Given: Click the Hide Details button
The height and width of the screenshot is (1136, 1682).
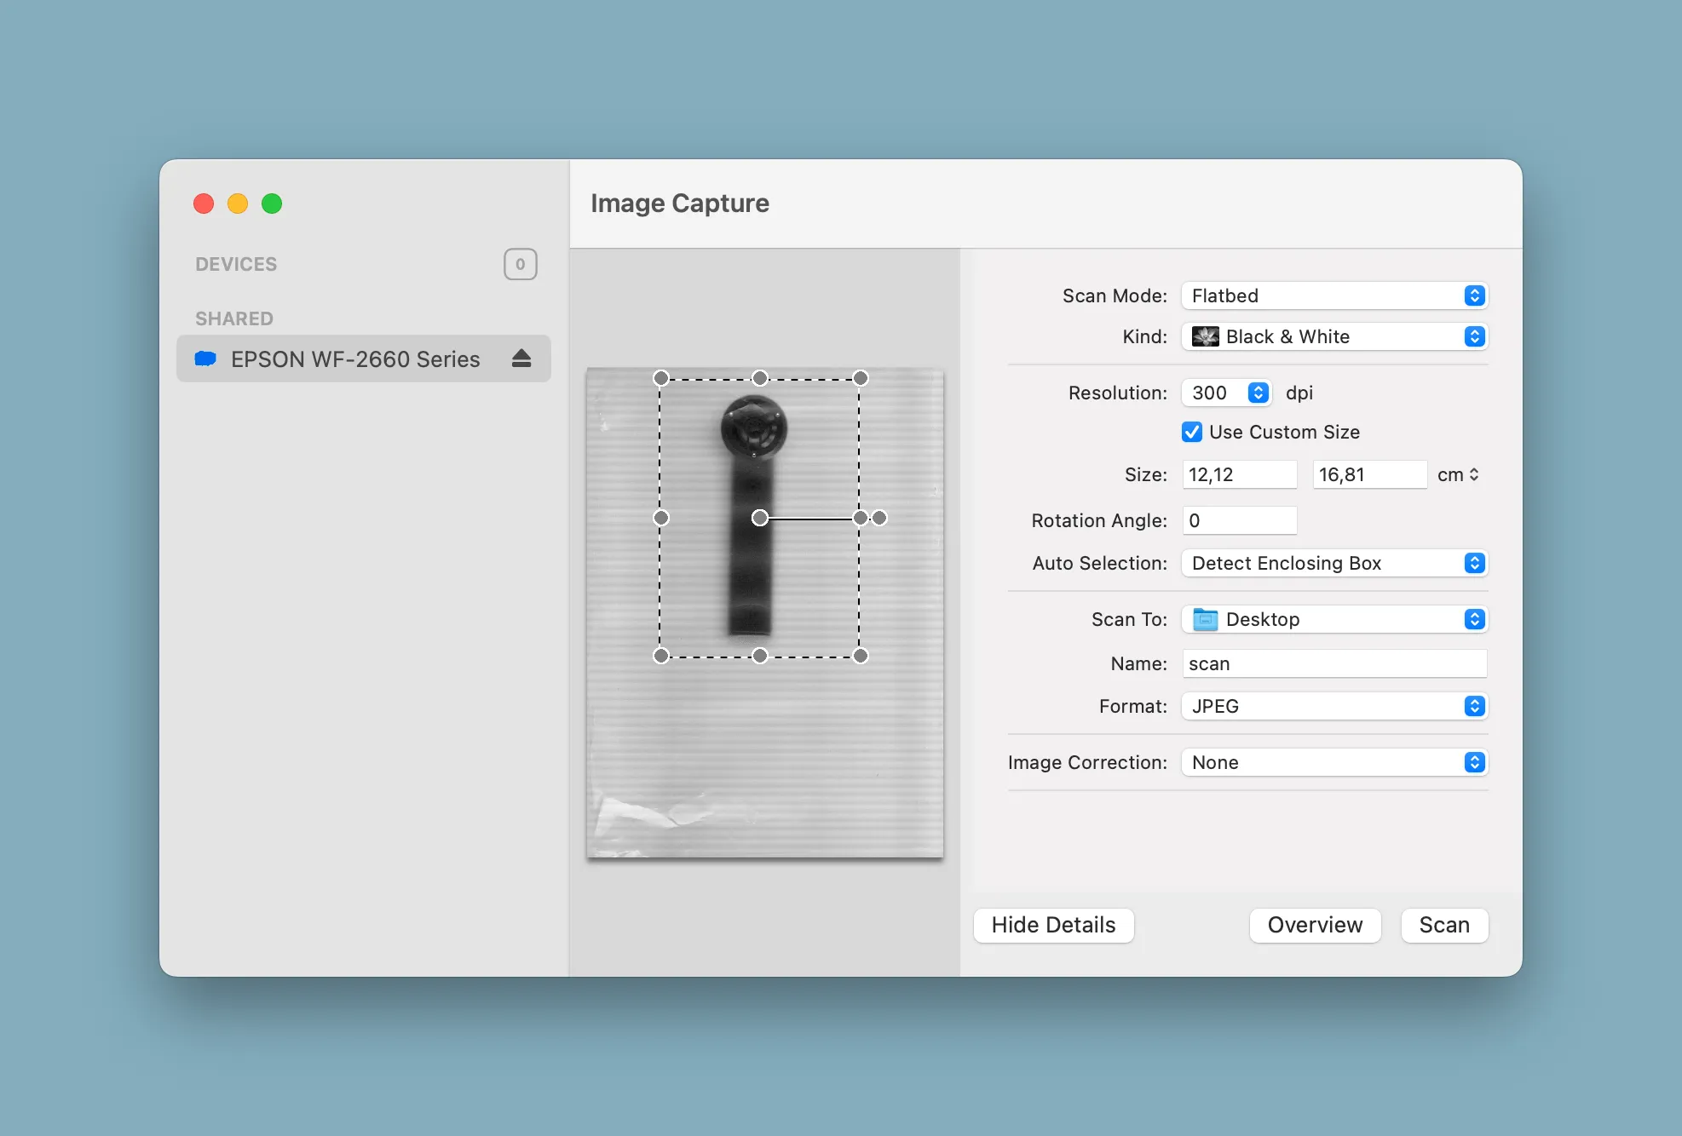Looking at the screenshot, I should tap(1052, 926).
